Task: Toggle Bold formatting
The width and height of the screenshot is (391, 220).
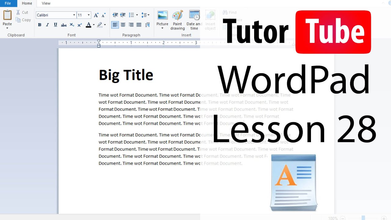Action: 39,25
